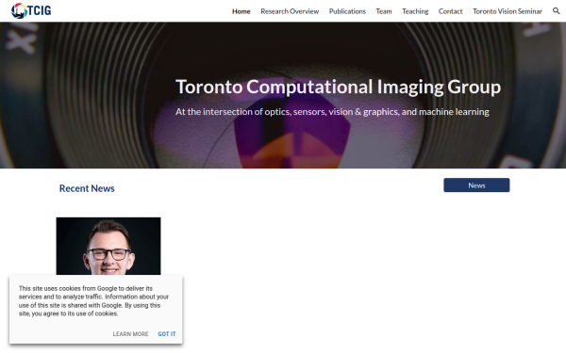
Task: Go to the Contact page
Action: (x=450, y=11)
